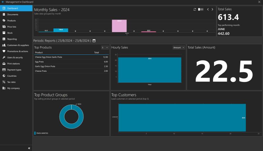The width and height of the screenshot is (263, 151).
Task: Expand the Top Products count dropdown
Action: click(x=105, y=47)
